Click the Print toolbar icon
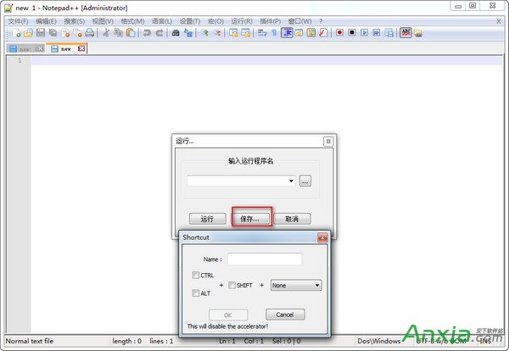This screenshot has width=509, height=351. (x=90, y=33)
